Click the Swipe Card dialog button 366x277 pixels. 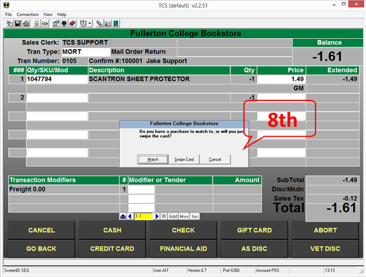184,160
